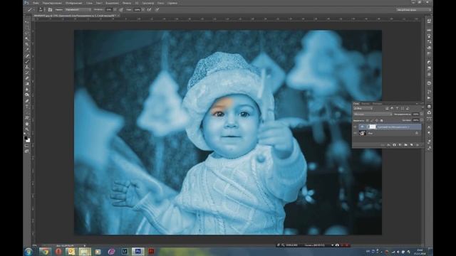The image size is (456, 256).
Task: Switch to the Paths tab
Action: click(377, 104)
